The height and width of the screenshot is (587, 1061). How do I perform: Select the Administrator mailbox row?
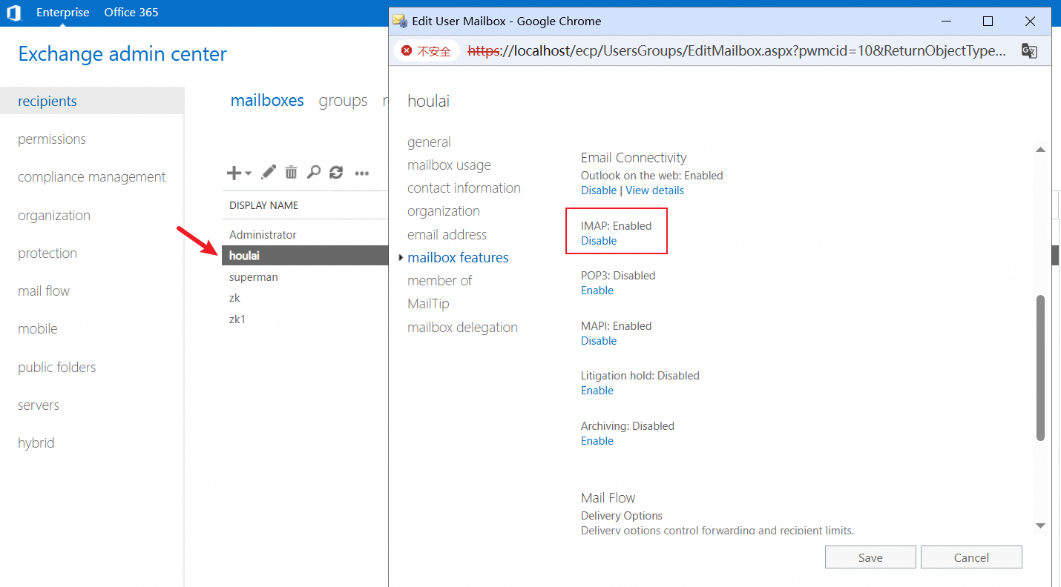pos(305,234)
